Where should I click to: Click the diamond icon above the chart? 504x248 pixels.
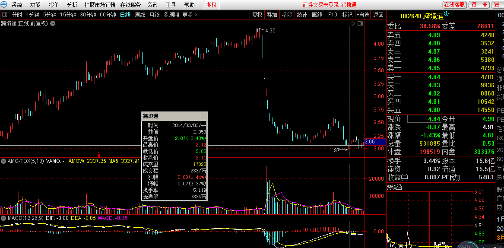pyautogui.click(x=352, y=23)
